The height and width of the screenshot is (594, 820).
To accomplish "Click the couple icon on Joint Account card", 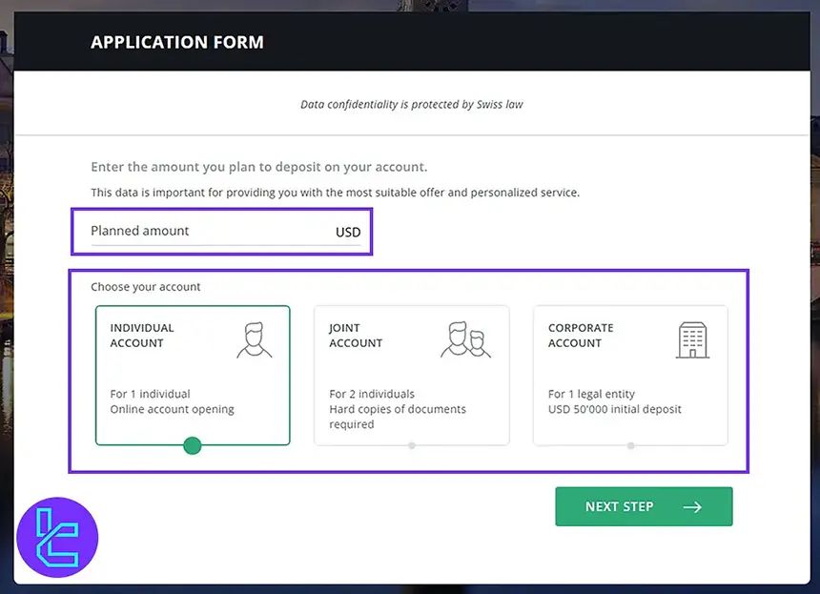I will (465, 340).
